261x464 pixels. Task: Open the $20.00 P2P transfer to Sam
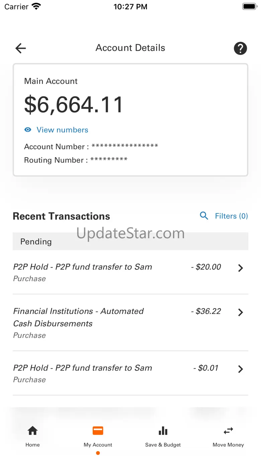tap(82, 267)
